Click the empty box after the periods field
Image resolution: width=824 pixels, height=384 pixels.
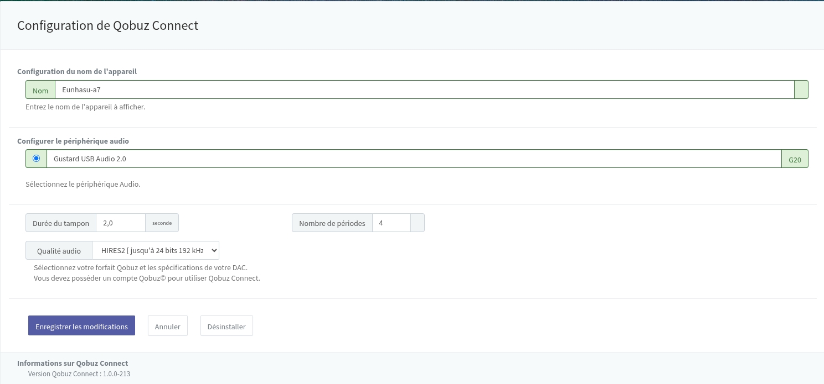(x=418, y=223)
